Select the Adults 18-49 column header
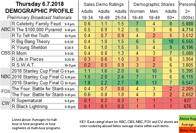Image resolution: width=196 pixels, height=133 pixels. pyautogui.click(x=104, y=14)
